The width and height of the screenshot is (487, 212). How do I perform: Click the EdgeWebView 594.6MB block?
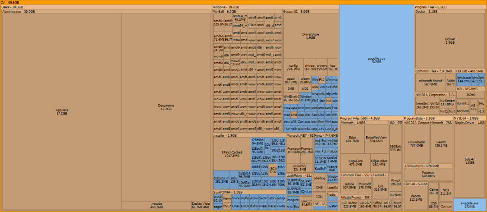click(376, 139)
